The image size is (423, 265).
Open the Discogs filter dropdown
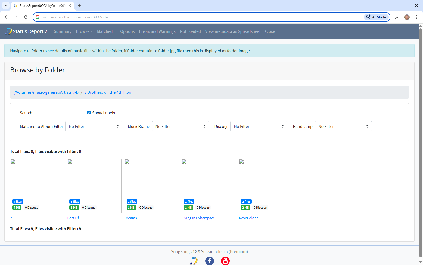point(259,126)
